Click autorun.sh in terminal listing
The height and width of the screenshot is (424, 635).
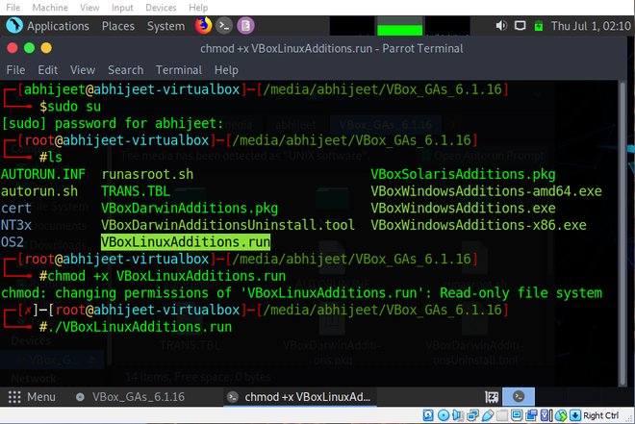point(39,191)
